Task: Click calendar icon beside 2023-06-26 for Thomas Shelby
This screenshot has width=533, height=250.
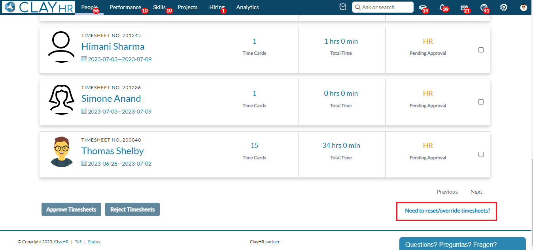Action: pyautogui.click(x=84, y=163)
